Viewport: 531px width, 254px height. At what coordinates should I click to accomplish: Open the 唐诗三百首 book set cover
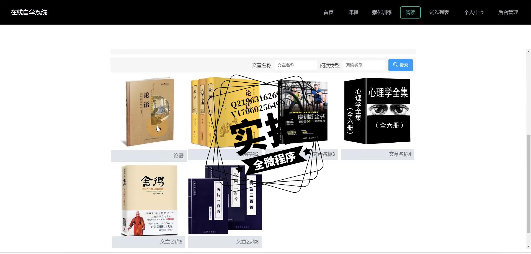coord(225,200)
